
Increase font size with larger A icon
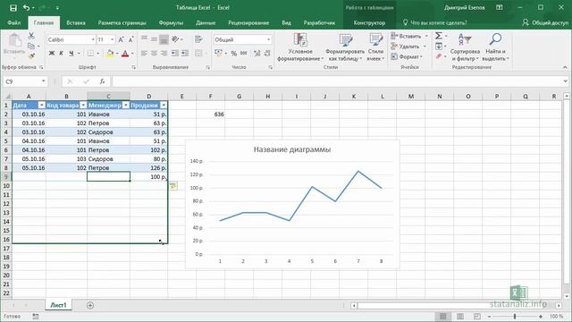coord(122,39)
